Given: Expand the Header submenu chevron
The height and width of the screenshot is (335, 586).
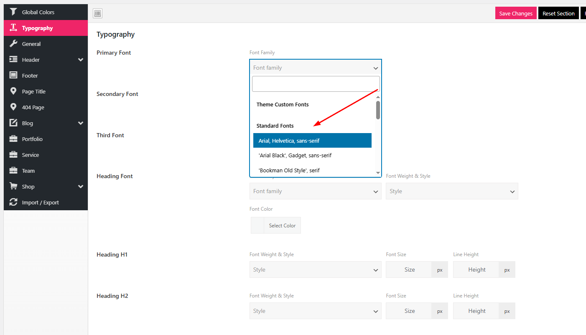Looking at the screenshot, I should [81, 60].
